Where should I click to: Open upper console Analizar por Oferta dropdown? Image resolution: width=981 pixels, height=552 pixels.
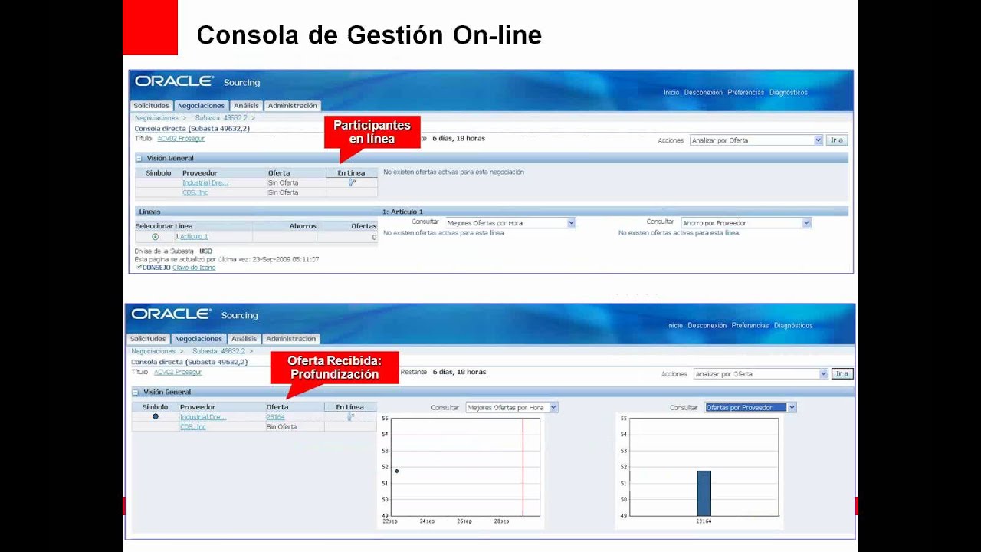coord(756,140)
